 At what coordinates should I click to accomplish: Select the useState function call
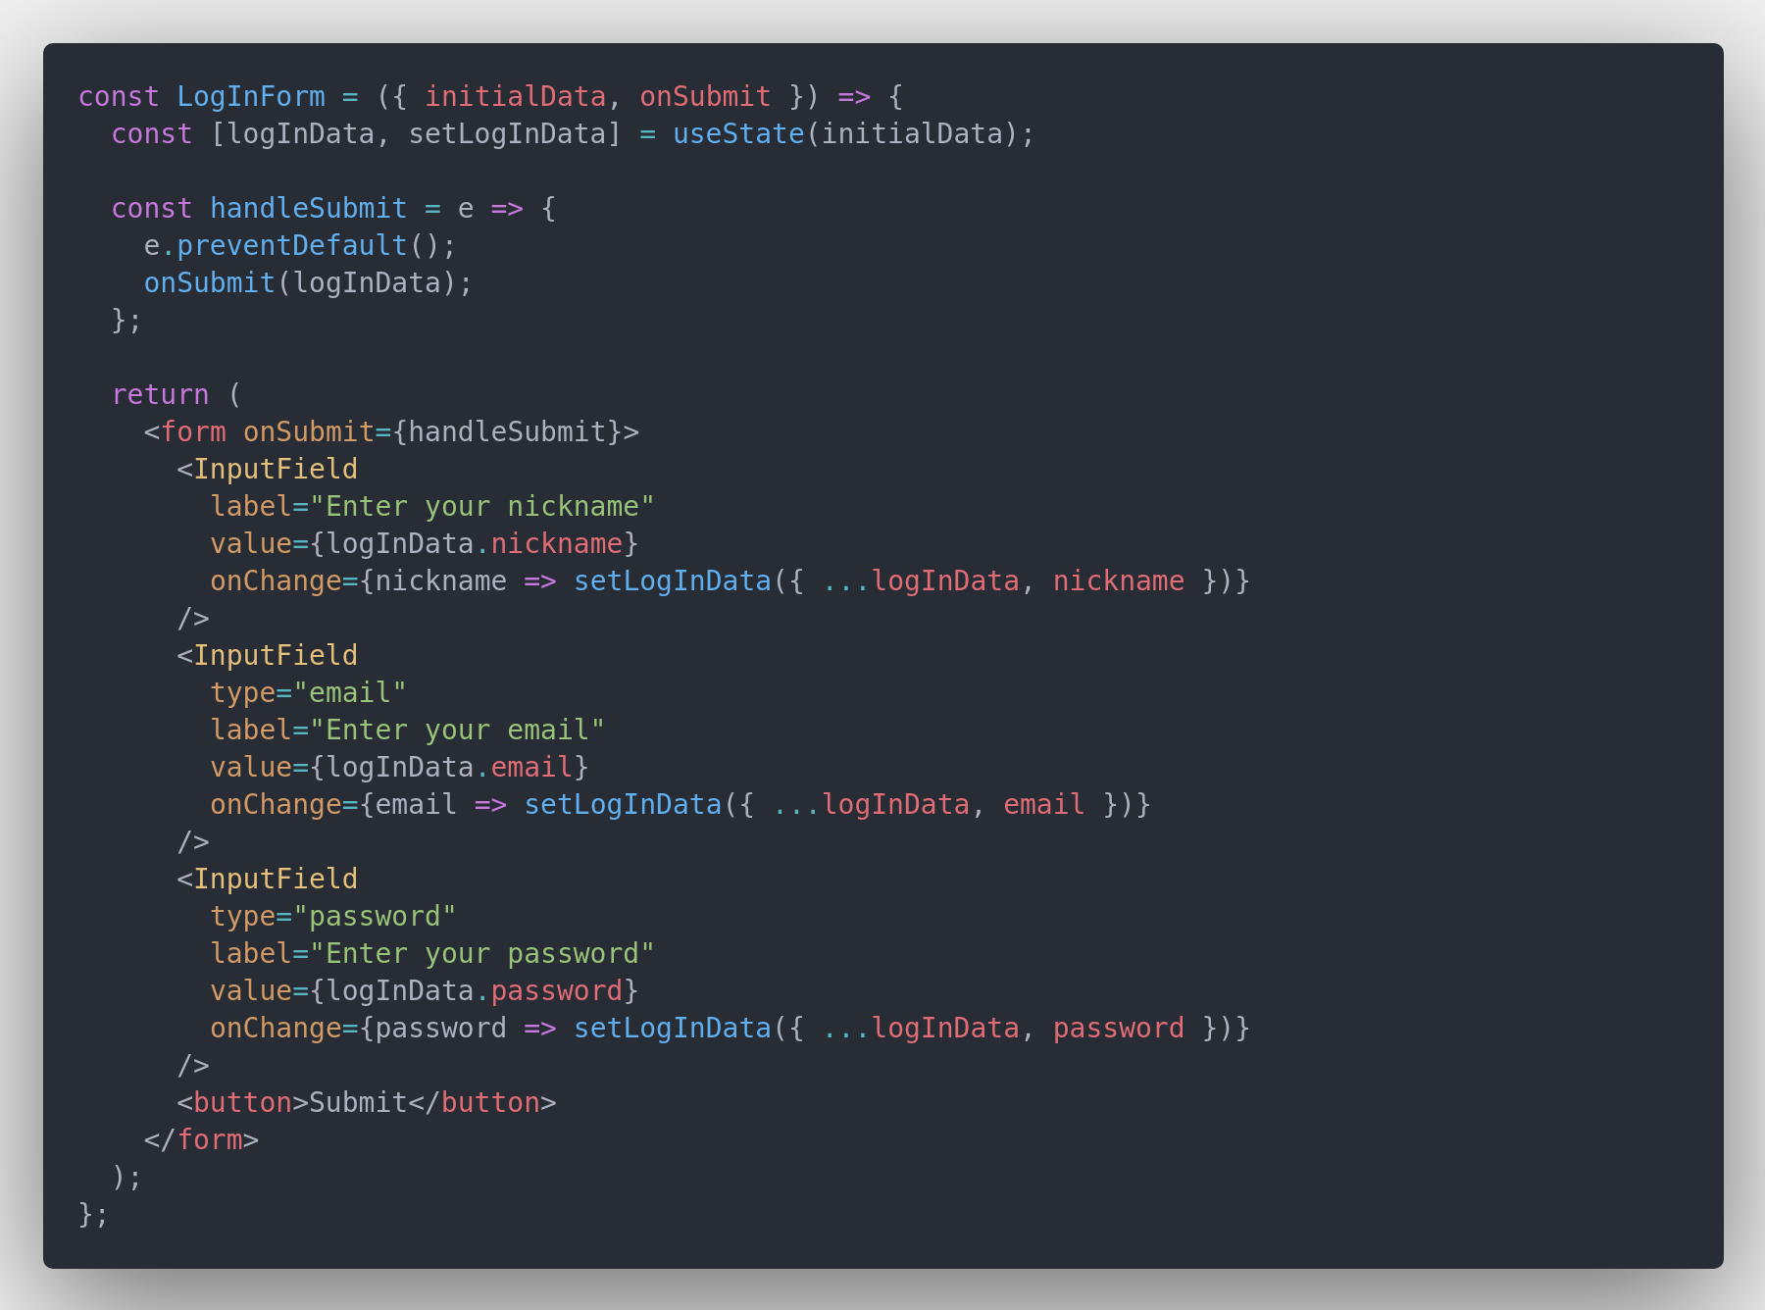738,133
